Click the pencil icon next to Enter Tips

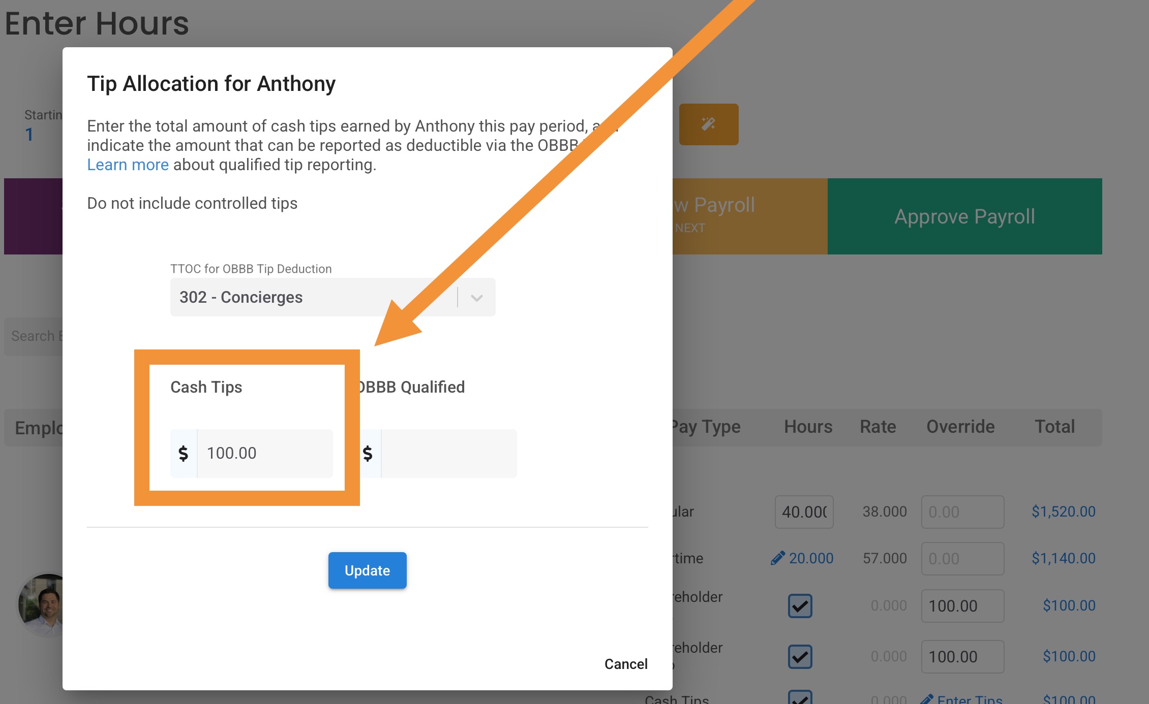point(927,699)
